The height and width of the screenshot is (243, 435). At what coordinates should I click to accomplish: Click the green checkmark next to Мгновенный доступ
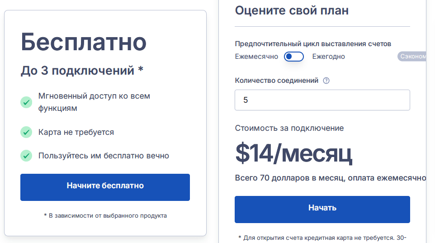(26, 102)
